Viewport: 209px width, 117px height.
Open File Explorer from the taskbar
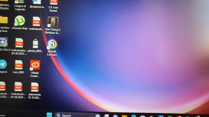tap(124, 116)
